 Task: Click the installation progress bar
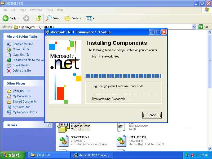[x=123, y=76]
